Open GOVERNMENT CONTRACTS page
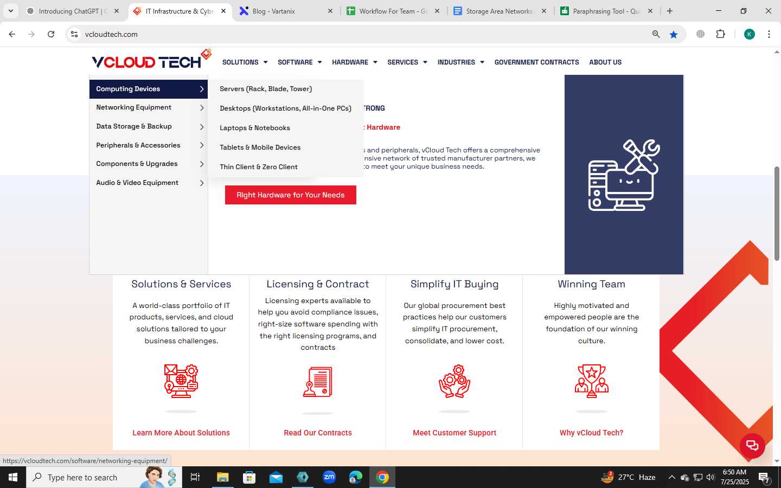This screenshot has height=488, width=781. click(x=537, y=62)
